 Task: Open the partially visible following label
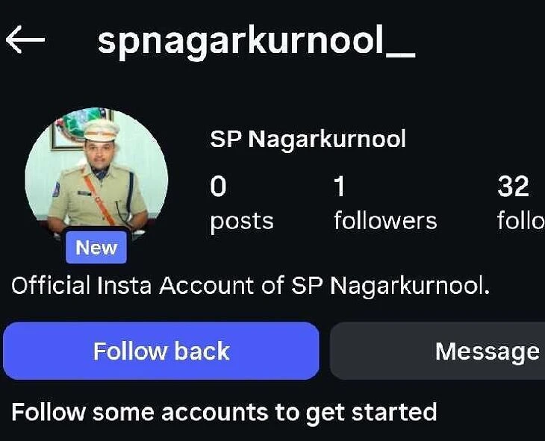click(521, 220)
